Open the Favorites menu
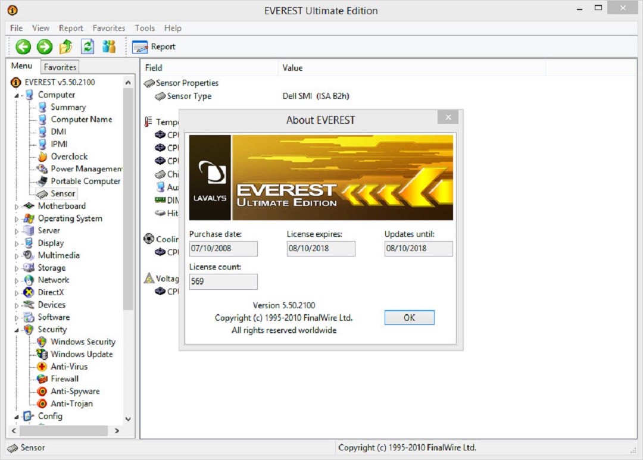The width and height of the screenshot is (643, 460). pos(109,28)
